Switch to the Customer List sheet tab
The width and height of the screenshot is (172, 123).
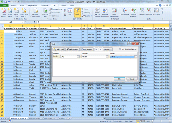pos(50,118)
